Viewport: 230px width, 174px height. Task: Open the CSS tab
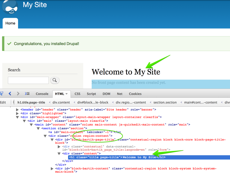coord(77,94)
